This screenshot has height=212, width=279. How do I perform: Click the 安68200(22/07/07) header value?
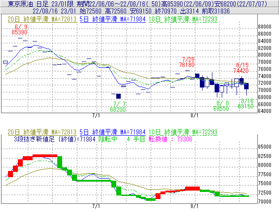coord(241,4)
